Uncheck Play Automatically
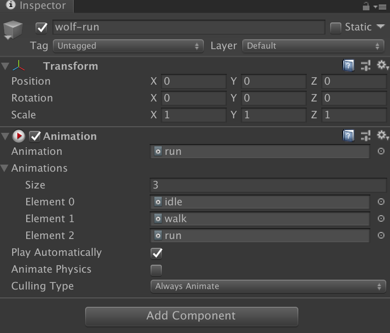Screen dimensions: 390x333 pos(156,253)
